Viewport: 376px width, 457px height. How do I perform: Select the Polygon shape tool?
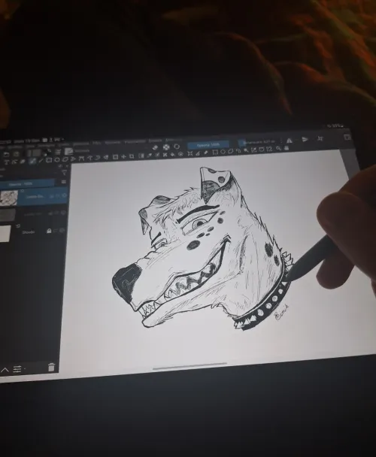pos(65,159)
